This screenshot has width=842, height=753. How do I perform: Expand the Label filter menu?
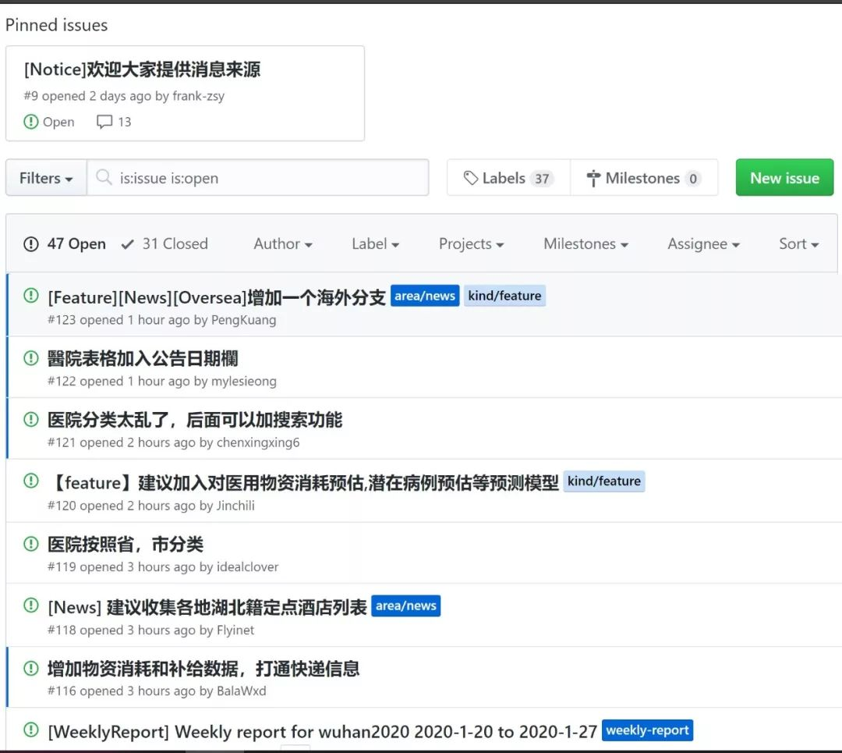coord(375,244)
